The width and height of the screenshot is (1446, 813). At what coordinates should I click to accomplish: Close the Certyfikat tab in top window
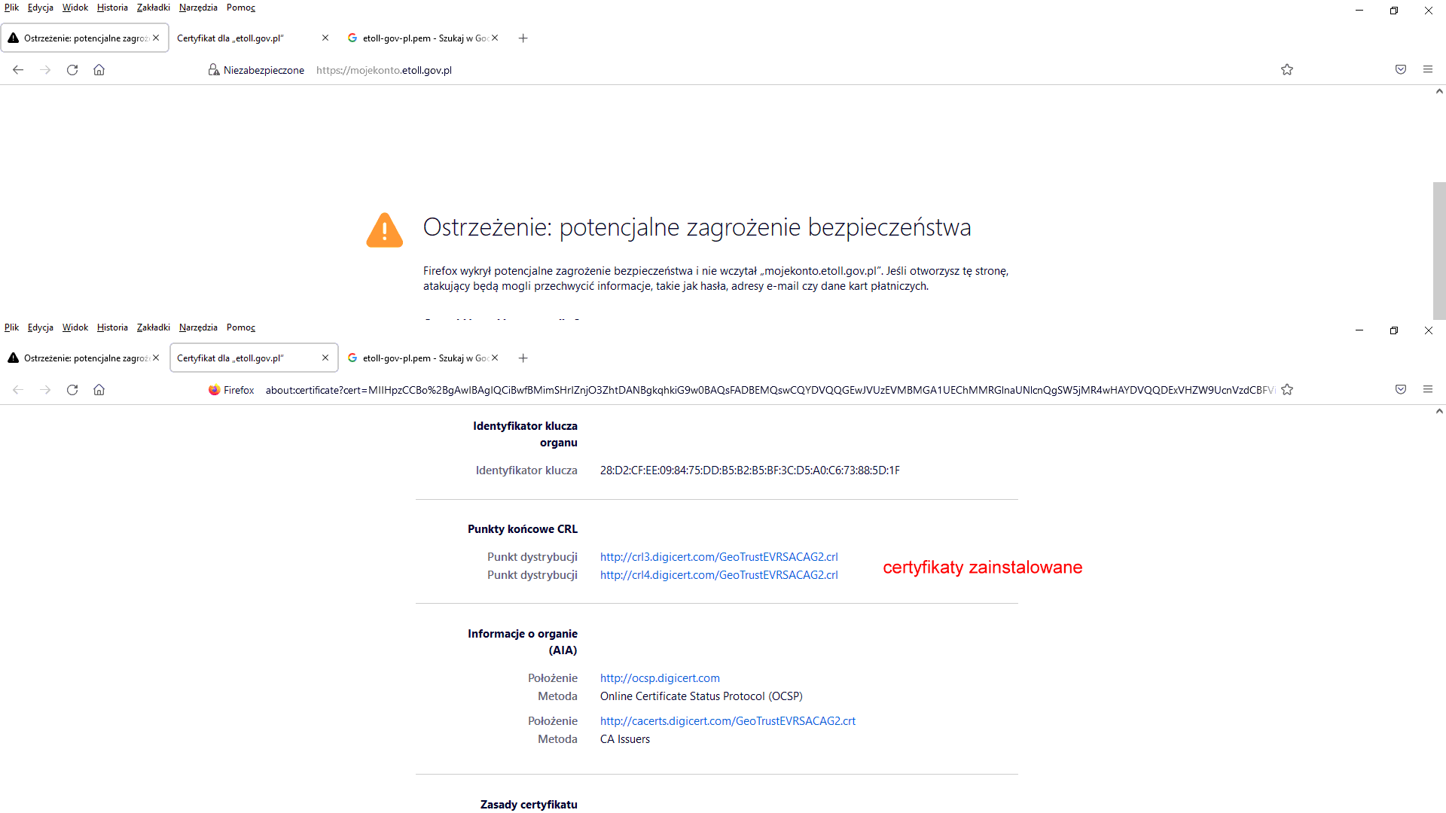pyautogui.click(x=325, y=38)
